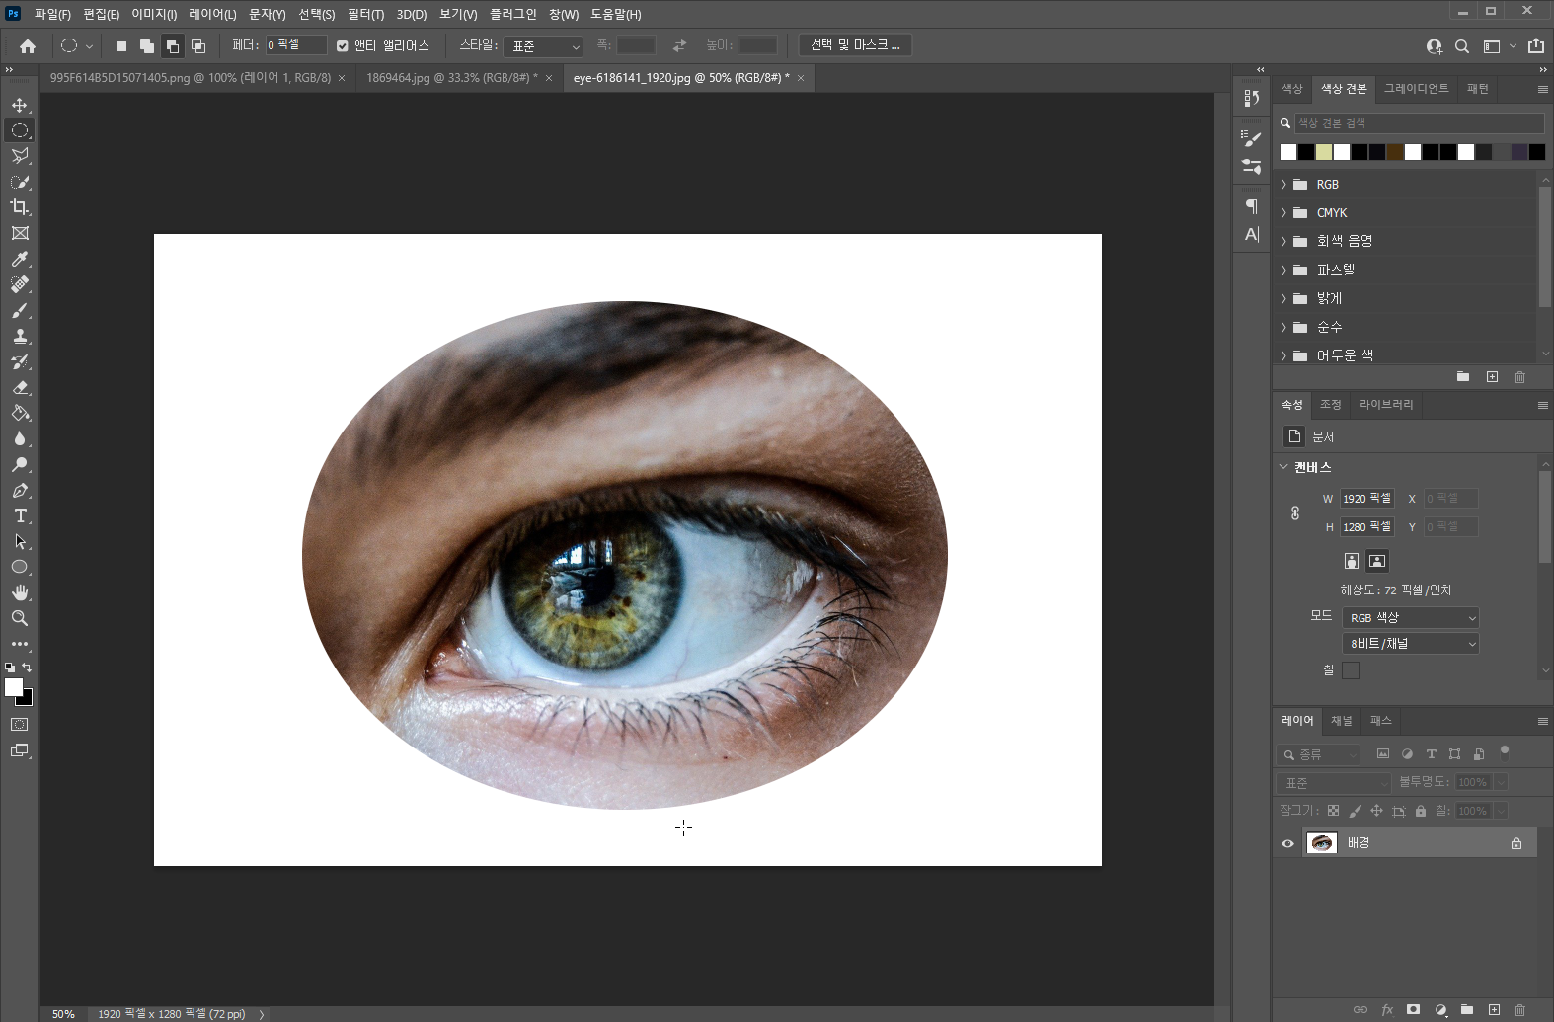1554x1022 pixels.
Task: Toggle the width-height link icon
Action: tap(1295, 512)
